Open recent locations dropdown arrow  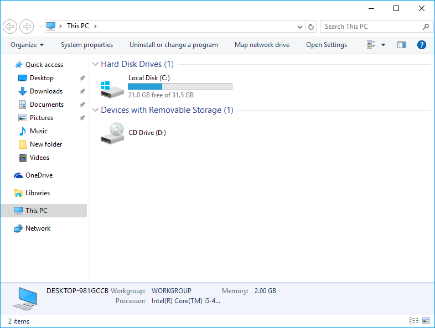[40, 27]
